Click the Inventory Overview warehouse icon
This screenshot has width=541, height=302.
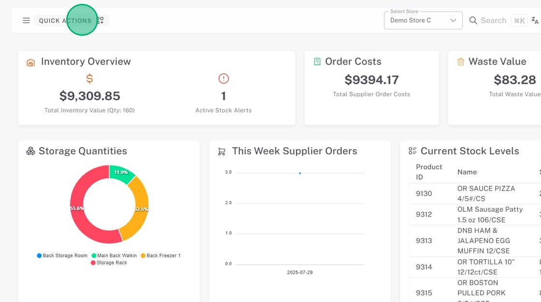click(x=31, y=62)
